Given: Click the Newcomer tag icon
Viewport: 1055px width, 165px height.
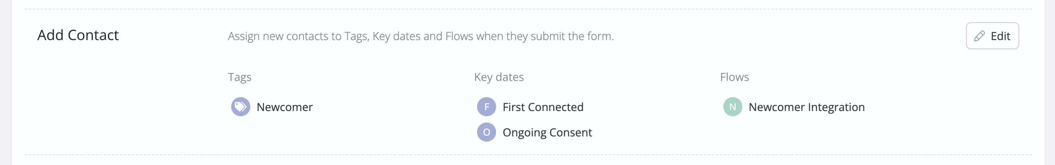Looking at the screenshot, I should click(x=240, y=106).
